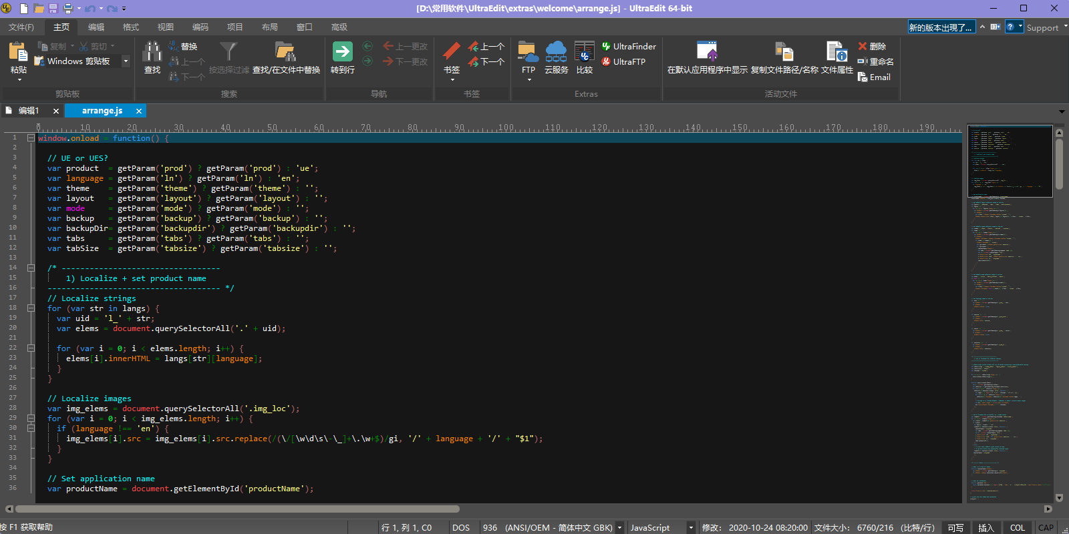Open the Cloud Services (云服务) icon
This screenshot has width=1069, height=534.
[x=556, y=52]
